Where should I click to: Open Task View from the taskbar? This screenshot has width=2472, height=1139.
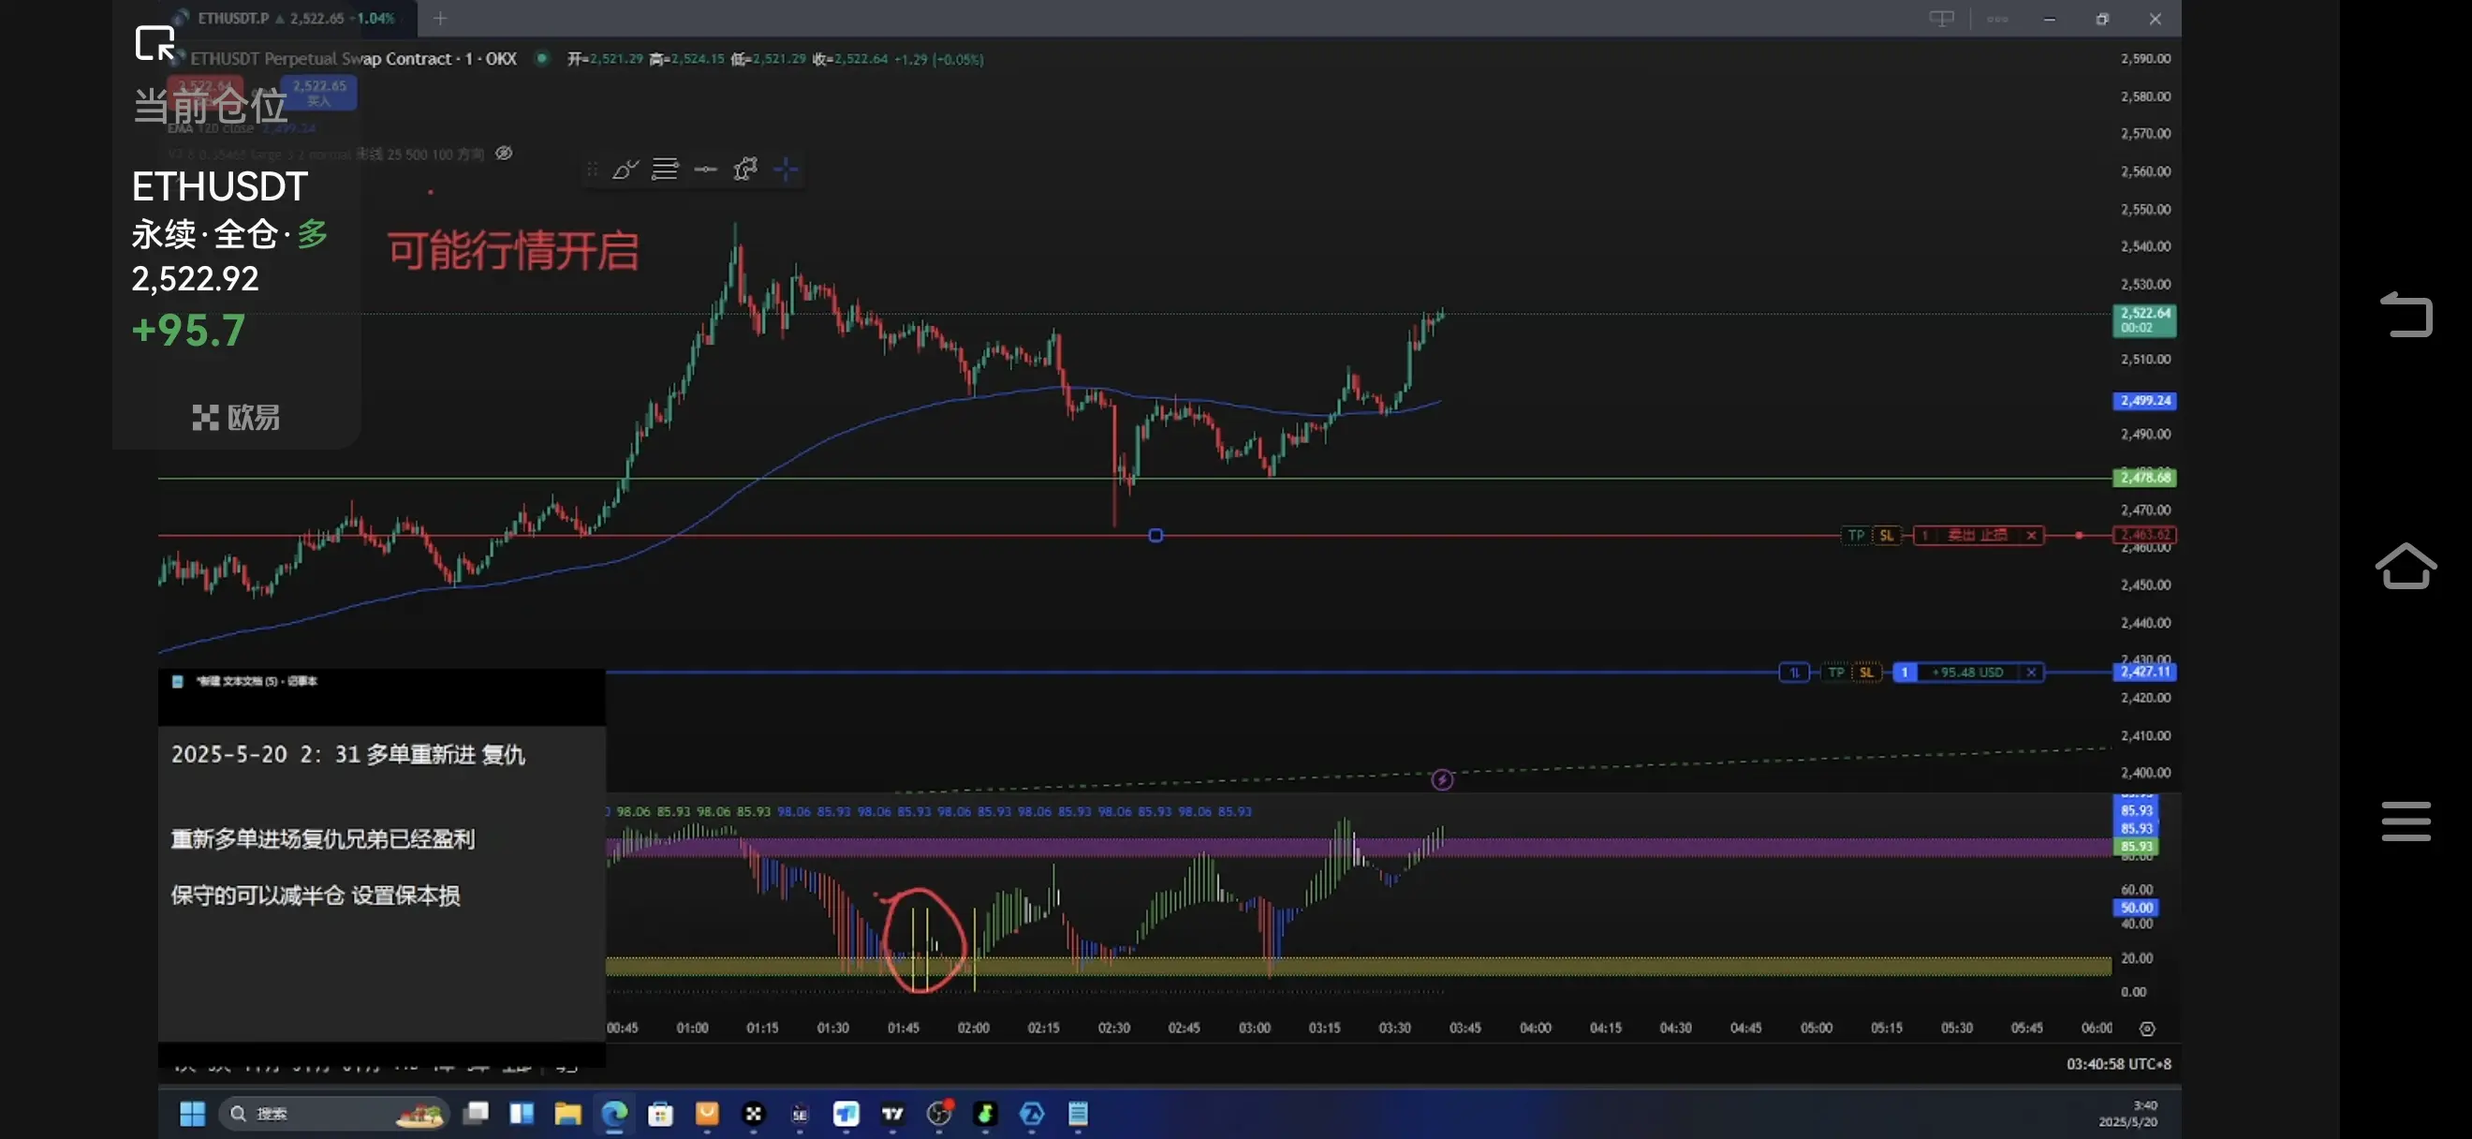(476, 1114)
